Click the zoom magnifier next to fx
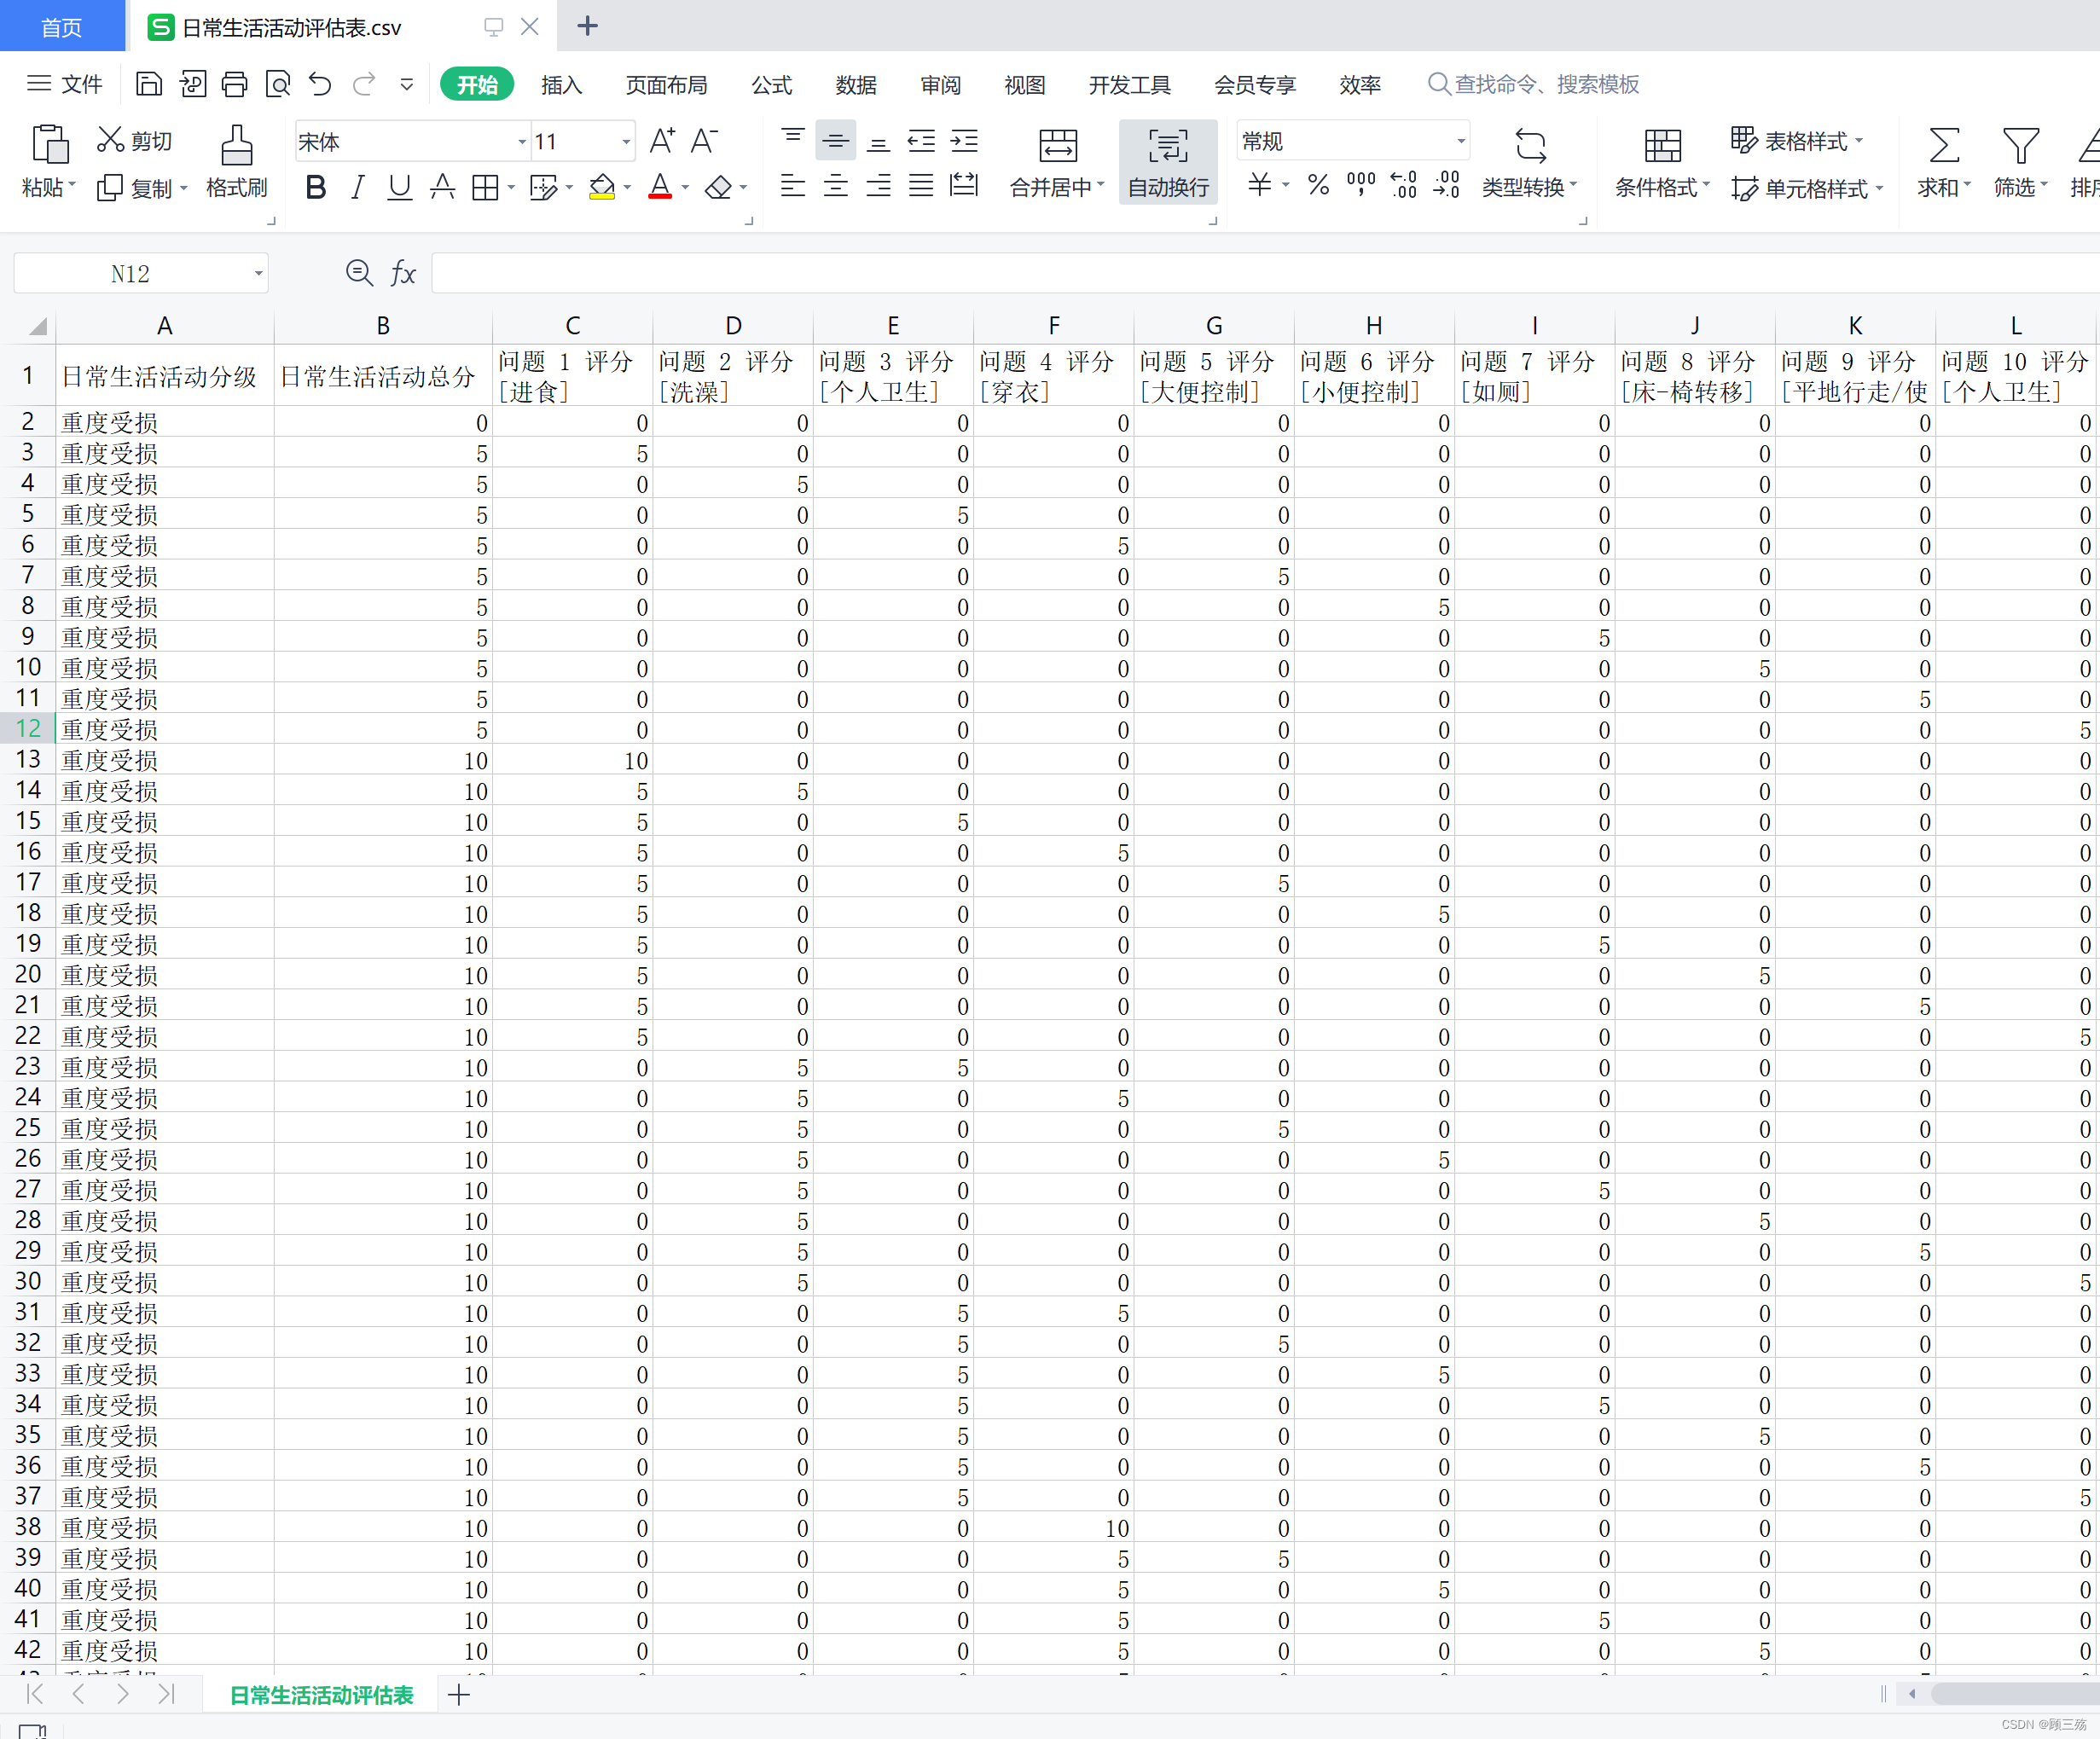This screenshot has width=2100, height=1739. pos(359,273)
